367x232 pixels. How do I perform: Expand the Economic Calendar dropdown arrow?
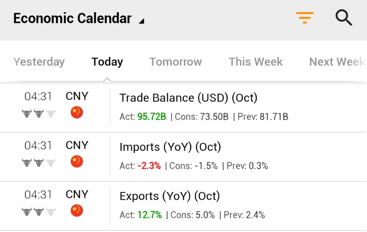click(141, 21)
